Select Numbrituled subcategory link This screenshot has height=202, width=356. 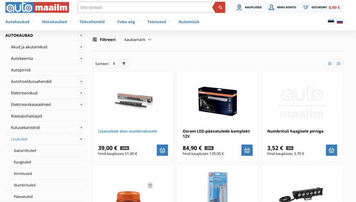25,185
